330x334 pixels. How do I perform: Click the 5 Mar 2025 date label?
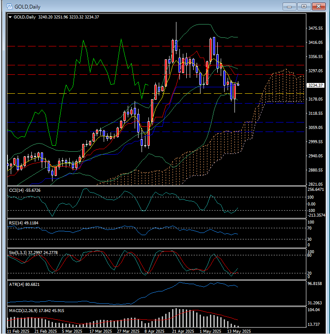point(72,331)
